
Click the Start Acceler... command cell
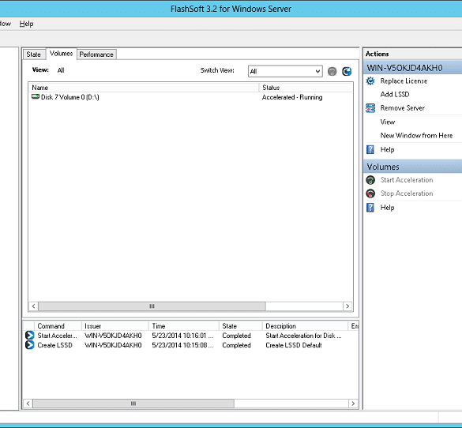click(57, 336)
